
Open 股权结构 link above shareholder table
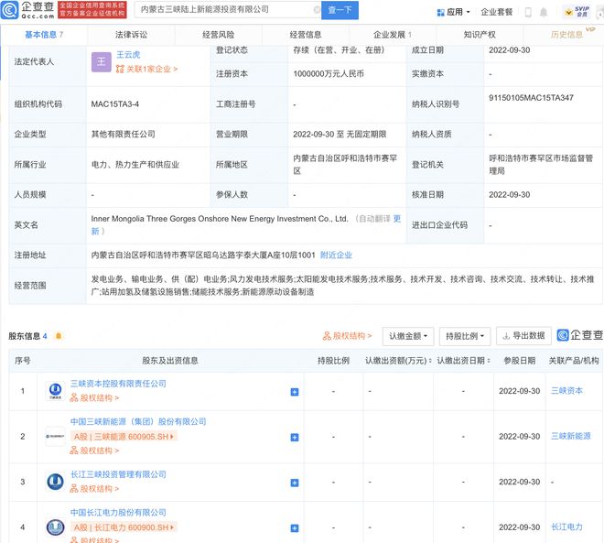tap(347, 336)
